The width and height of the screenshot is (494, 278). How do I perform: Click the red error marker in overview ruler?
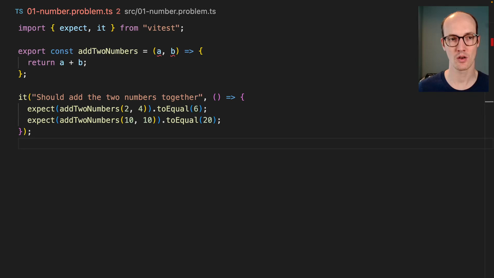[492, 42]
